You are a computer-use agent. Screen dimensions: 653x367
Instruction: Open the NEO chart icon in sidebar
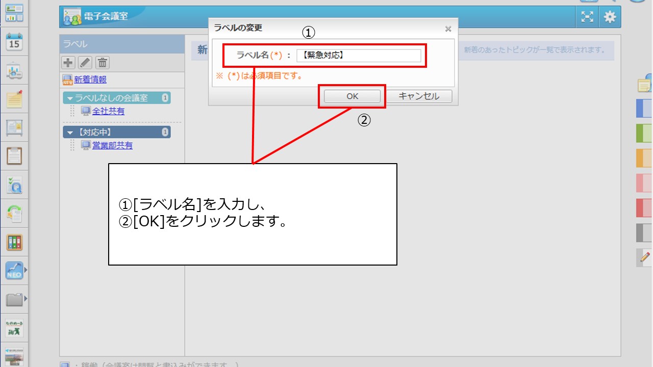[14, 271]
